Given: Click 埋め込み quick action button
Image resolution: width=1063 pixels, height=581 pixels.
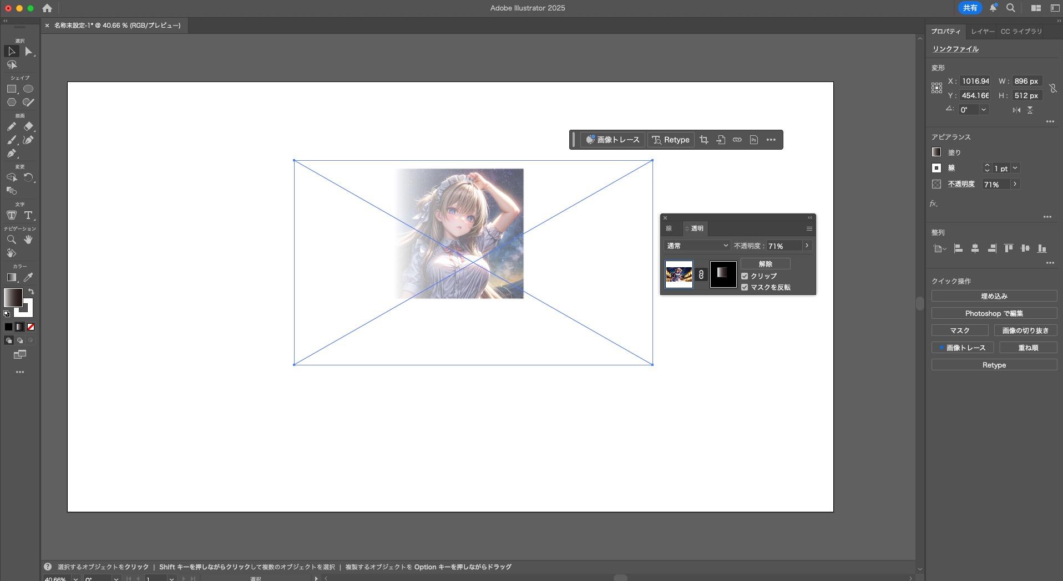Looking at the screenshot, I should pos(994,296).
